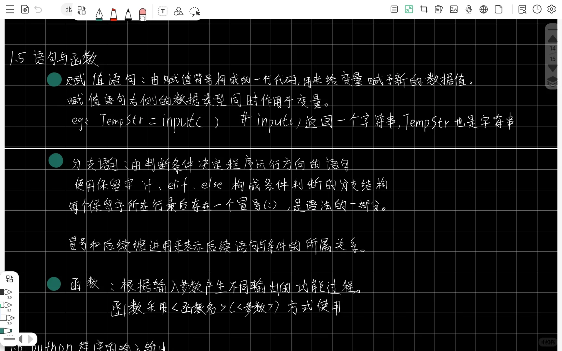562x351 pixels.
Task: Toggle the fit-to-screen view mode
Action: [x=409, y=9]
